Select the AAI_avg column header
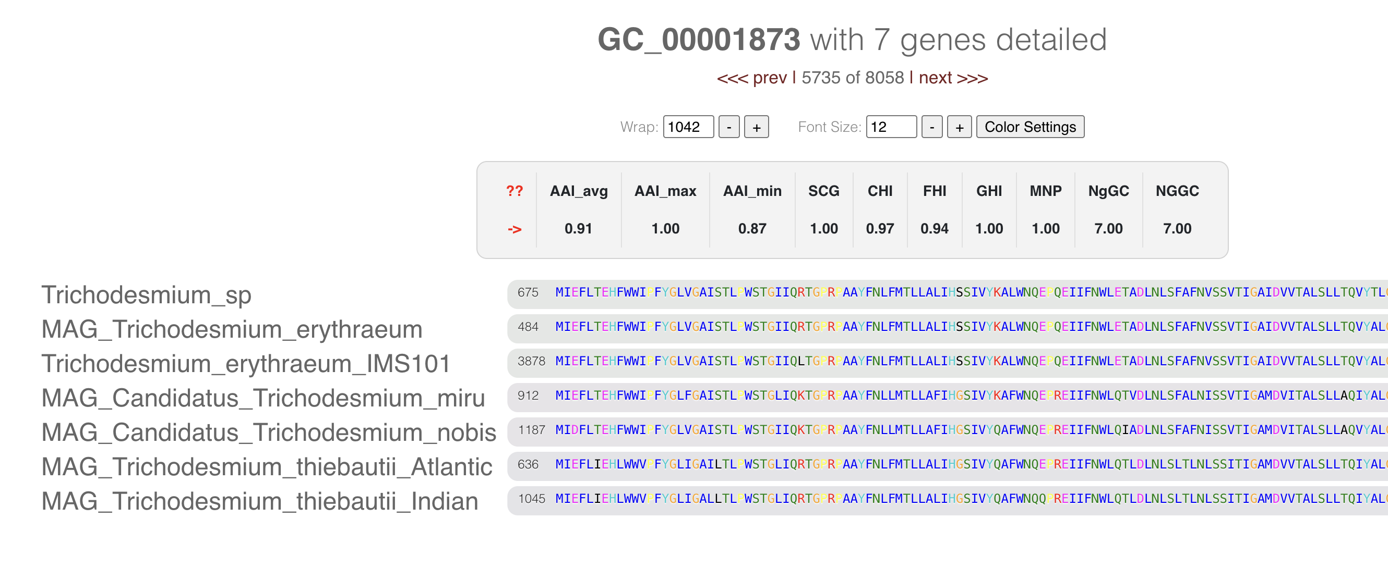 click(x=578, y=191)
